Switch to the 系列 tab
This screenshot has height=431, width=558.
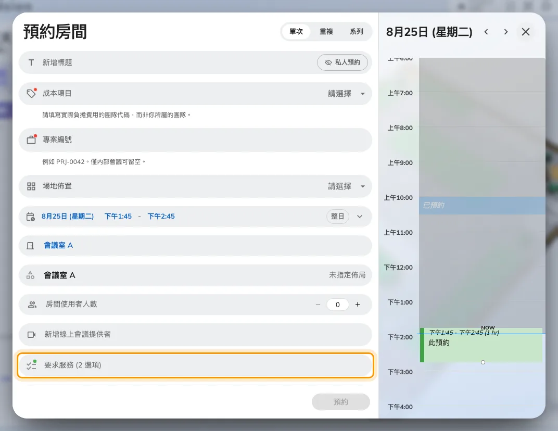coord(356,32)
